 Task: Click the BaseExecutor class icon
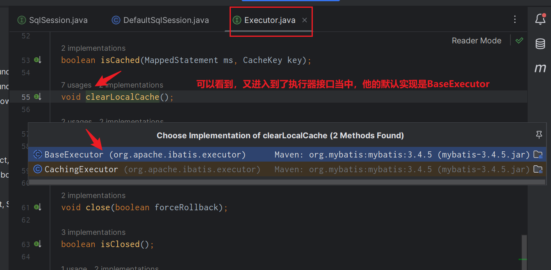click(x=38, y=154)
